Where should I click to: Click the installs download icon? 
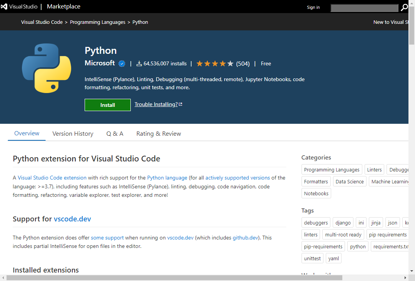point(139,64)
